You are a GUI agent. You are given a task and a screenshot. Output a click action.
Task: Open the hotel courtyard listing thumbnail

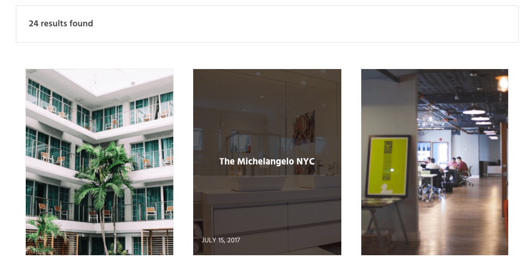tap(100, 162)
